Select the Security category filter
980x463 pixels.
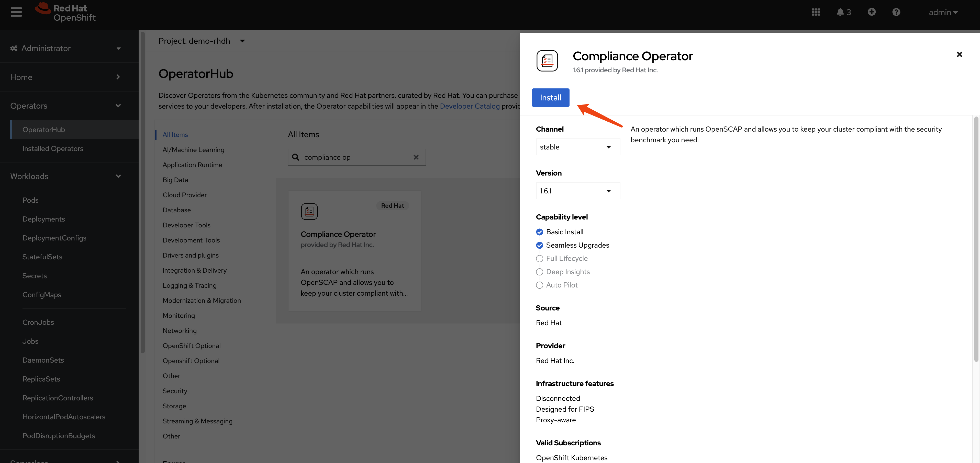click(175, 391)
